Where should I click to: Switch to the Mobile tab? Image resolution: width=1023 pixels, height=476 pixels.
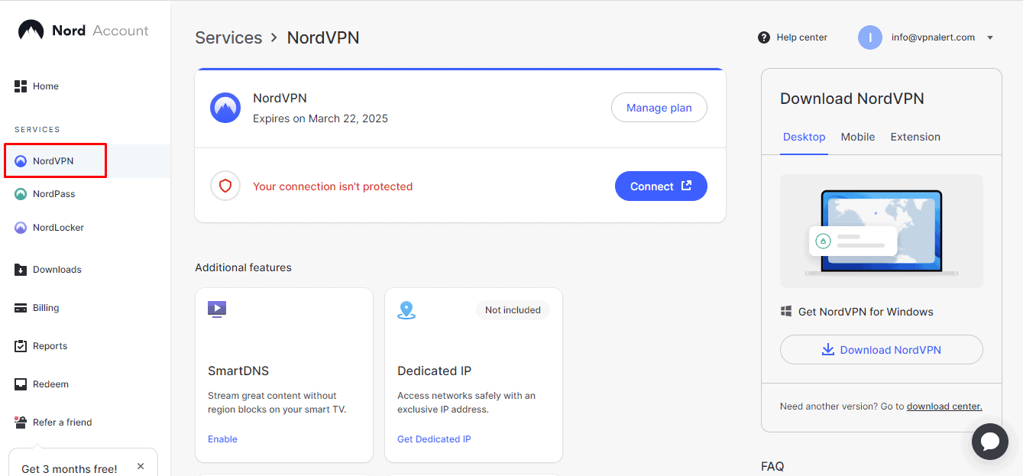pyautogui.click(x=858, y=137)
